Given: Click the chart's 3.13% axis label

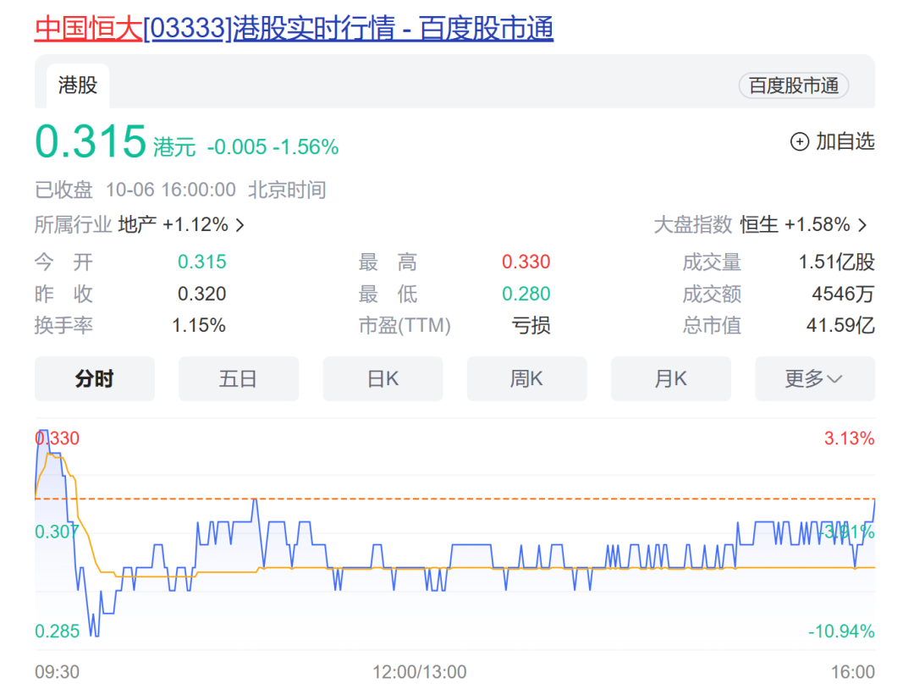Looking at the screenshot, I should [x=850, y=438].
